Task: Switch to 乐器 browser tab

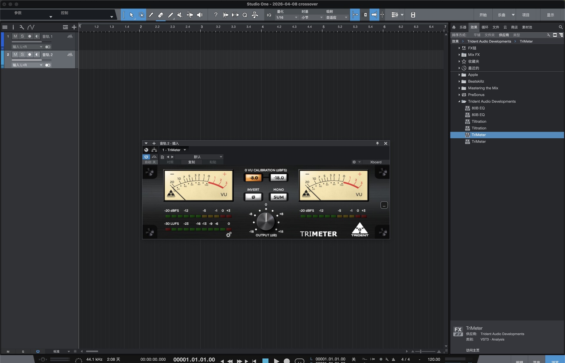Action: pyautogui.click(x=463, y=27)
